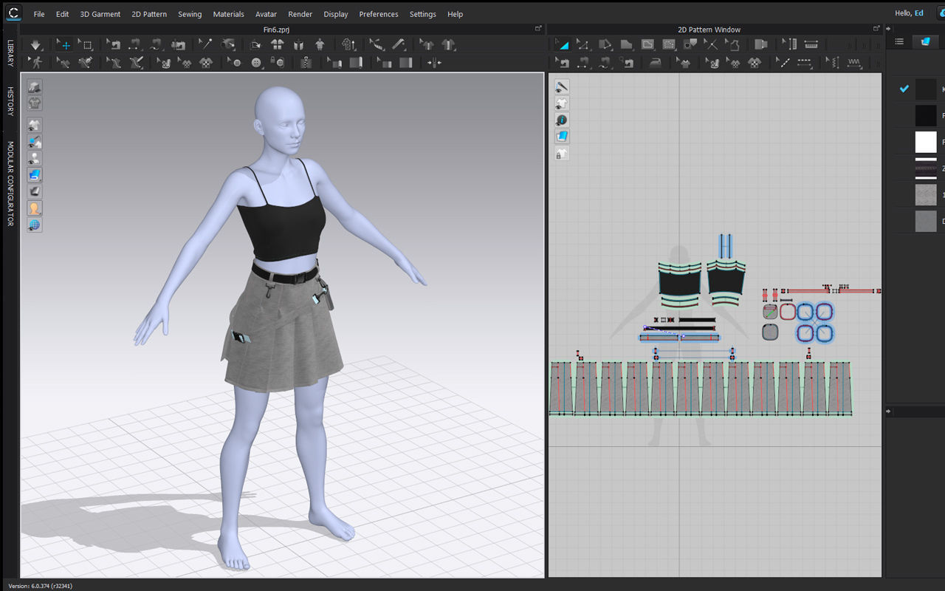Viewport: 945px width, 591px height.
Task: Choose the Select Mesh dashed-box tool
Action: point(86,45)
